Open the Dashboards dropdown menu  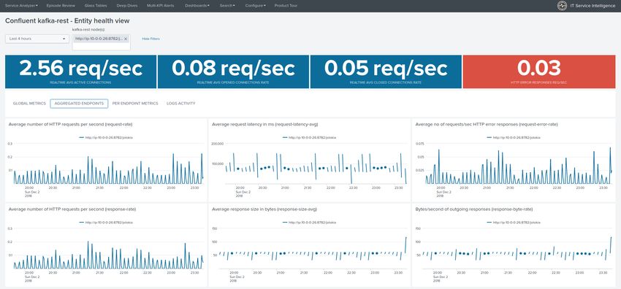[197, 6]
